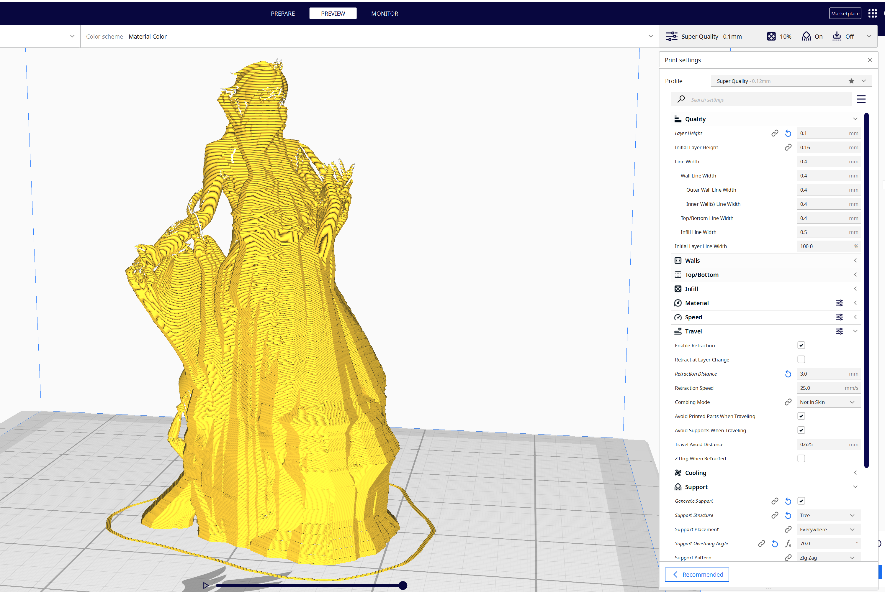Enable Z Hop When Retracted checkbox
The height and width of the screenshot is (592, 885).
click(x=801, y=458)
